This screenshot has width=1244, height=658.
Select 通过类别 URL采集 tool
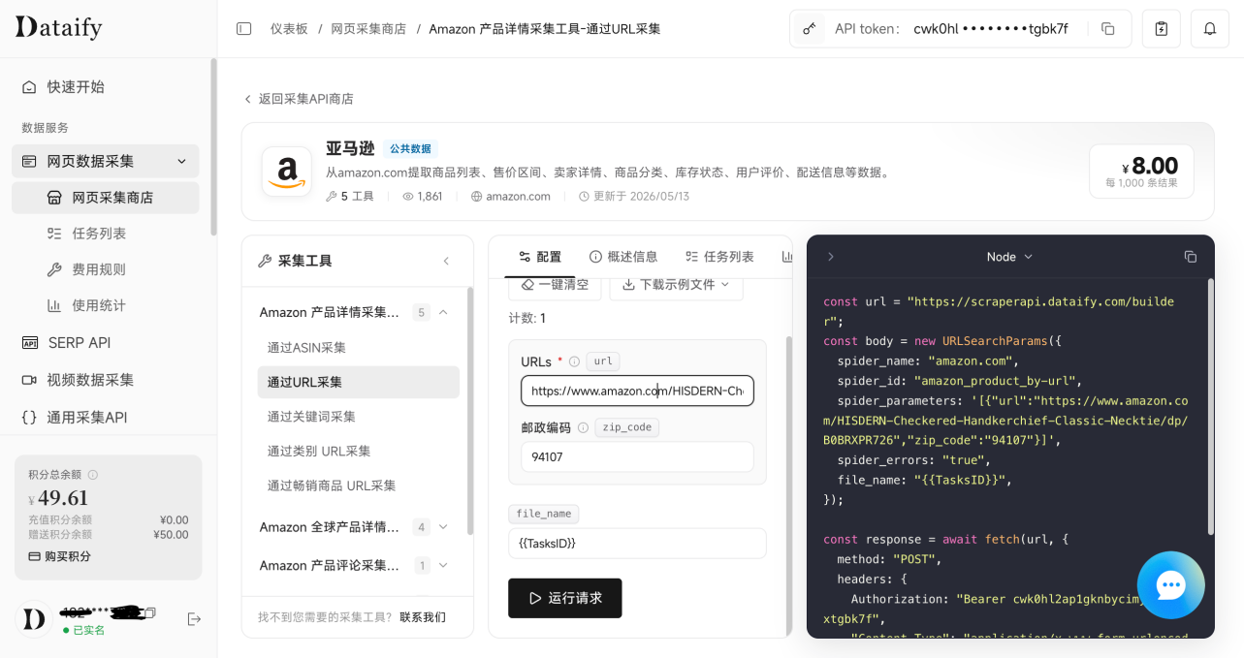pyautogui.click(x=358, y=451)
